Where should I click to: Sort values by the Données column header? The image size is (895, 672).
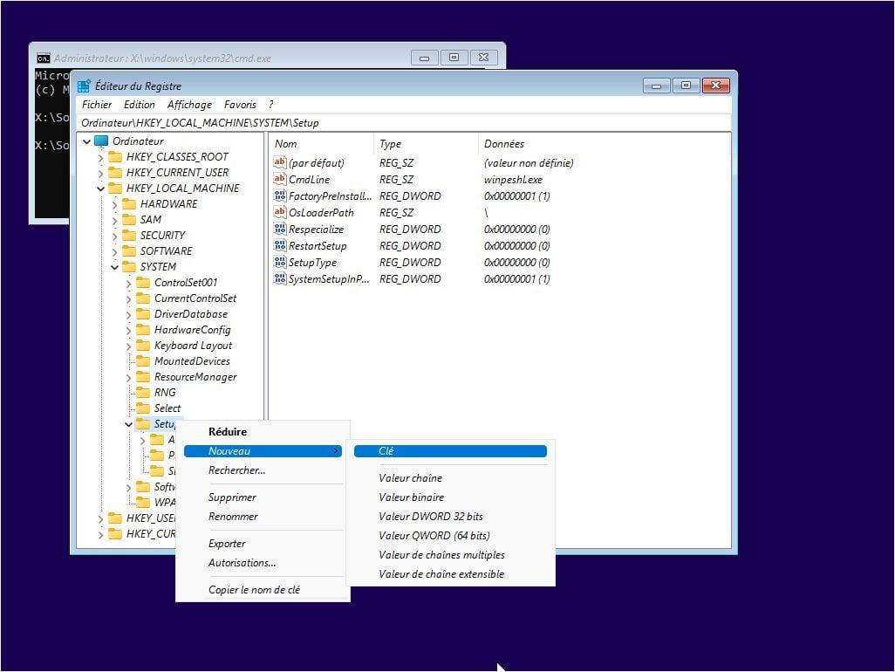603,144
